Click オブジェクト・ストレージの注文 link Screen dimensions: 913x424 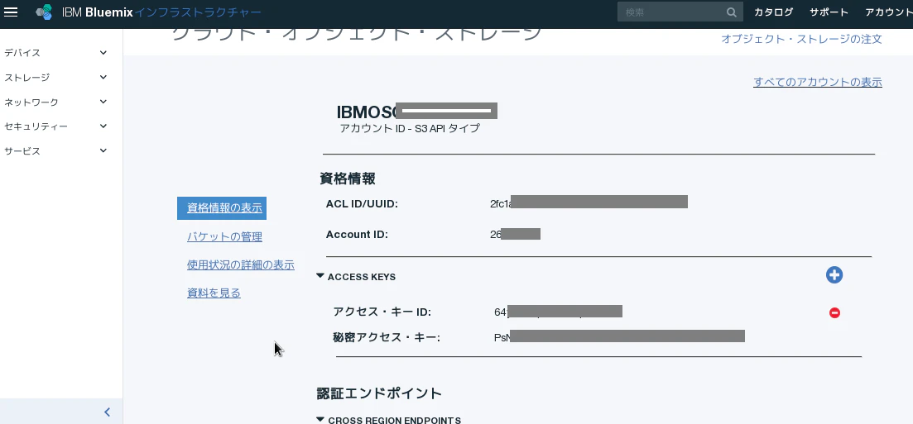(802, 40)
